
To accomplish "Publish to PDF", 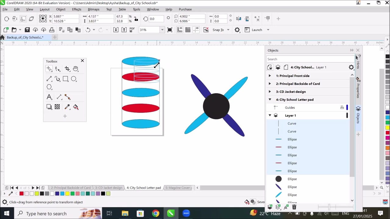I will point(132,30).
